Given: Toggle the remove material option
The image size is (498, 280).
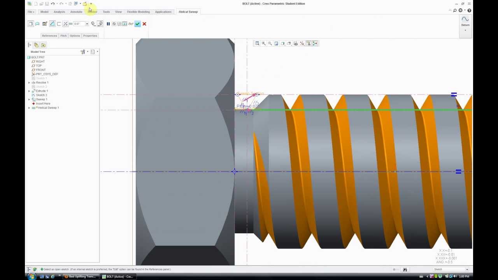Looking at the screenshot, I should (x=52, y=24).
